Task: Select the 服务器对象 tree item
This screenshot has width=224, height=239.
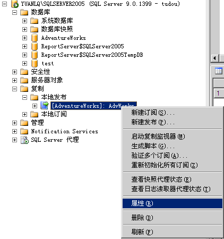Action: (x=47, y=80)
